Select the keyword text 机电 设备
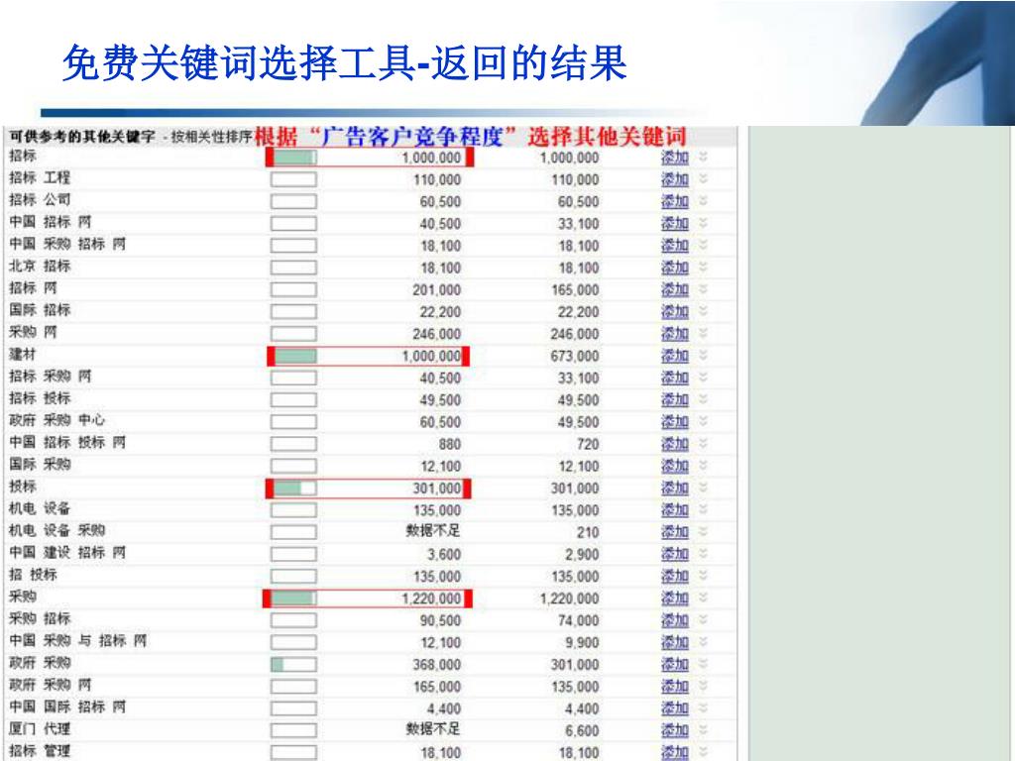 point(40,508)
